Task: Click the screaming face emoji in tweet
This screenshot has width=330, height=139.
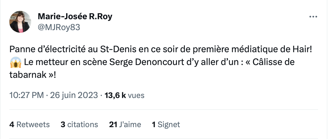Action: click(x=15, y=62)
